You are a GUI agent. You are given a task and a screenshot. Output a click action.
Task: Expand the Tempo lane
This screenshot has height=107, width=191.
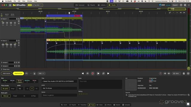(x=1, y=69)
